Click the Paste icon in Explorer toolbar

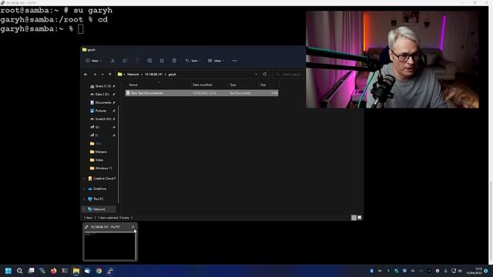tap(137, 61)
